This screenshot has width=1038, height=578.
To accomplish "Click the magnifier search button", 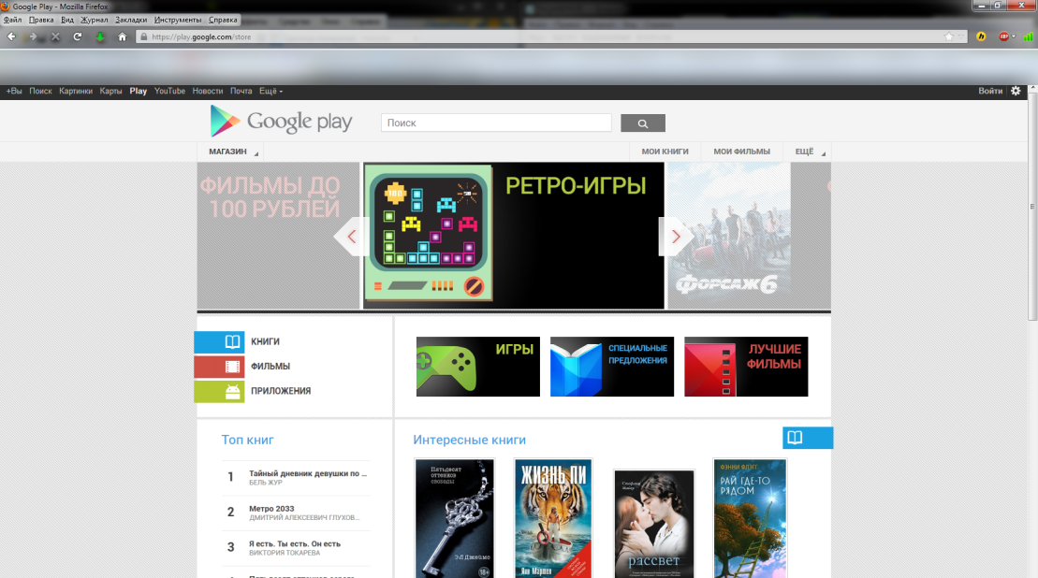I will click(643, 123).
